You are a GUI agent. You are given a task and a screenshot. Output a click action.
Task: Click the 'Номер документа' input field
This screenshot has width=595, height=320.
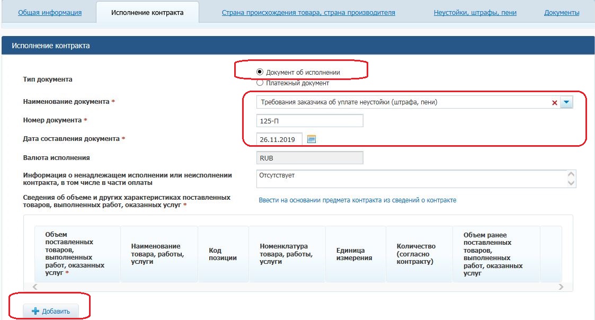(309, 121)
